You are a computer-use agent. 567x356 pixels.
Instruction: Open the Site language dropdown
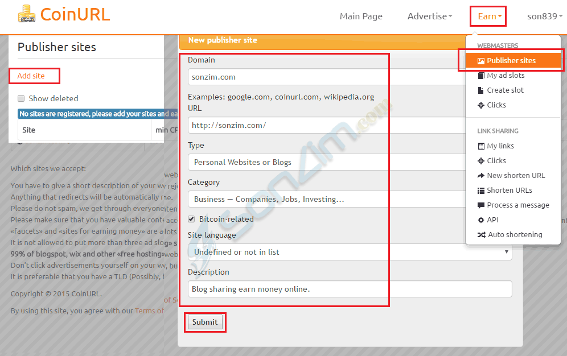350,252
